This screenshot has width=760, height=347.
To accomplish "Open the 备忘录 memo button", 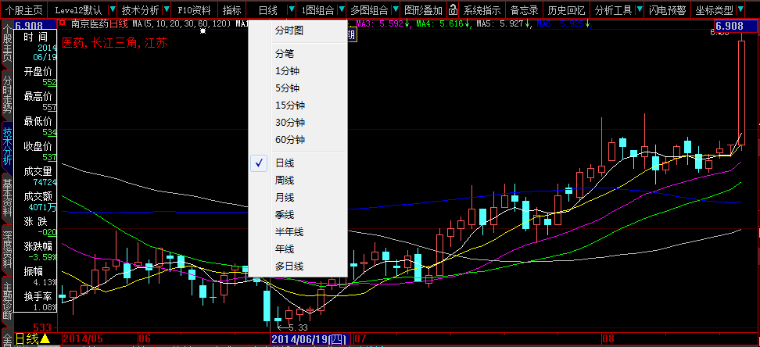I will point(524,9).
